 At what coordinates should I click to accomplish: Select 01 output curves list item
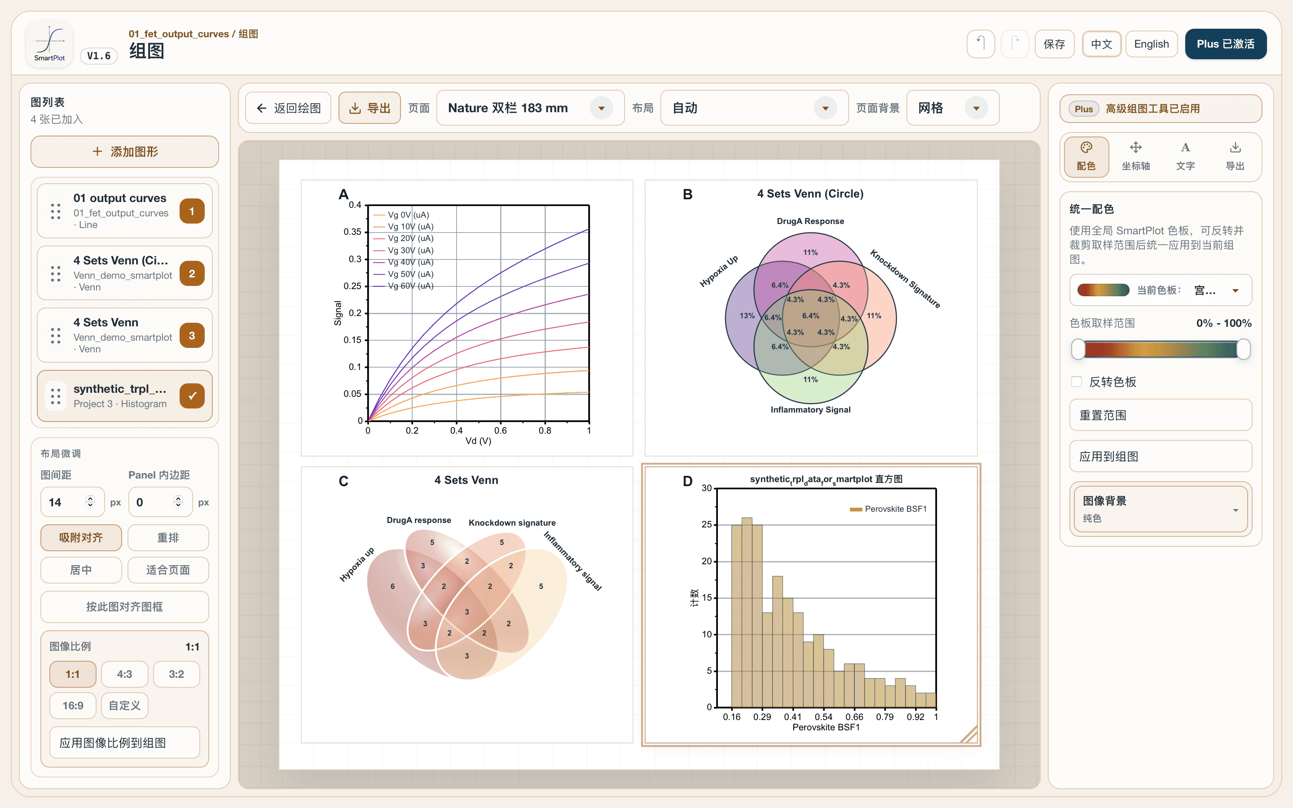tap(124, 211)
